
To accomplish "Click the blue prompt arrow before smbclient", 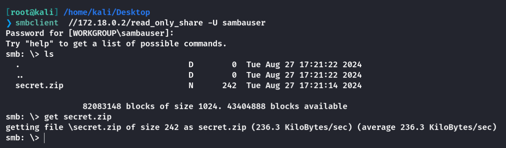I will [x=9, y=23].
